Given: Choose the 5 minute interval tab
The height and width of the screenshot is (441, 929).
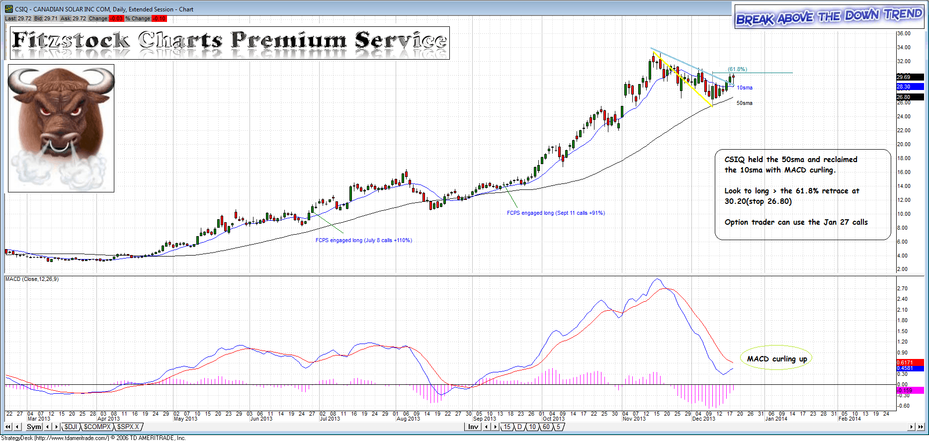Looking at the screenshot, I should point(558,427).
